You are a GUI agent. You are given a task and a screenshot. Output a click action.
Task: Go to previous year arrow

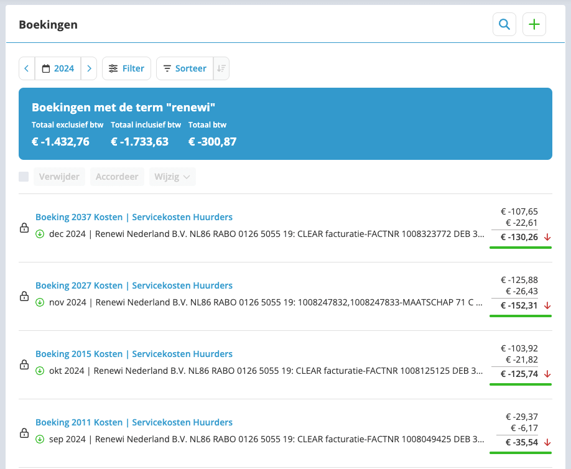27,68
